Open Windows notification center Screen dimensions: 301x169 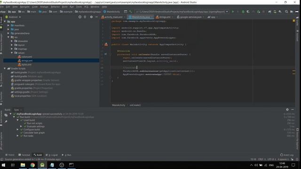click(293, 165)
